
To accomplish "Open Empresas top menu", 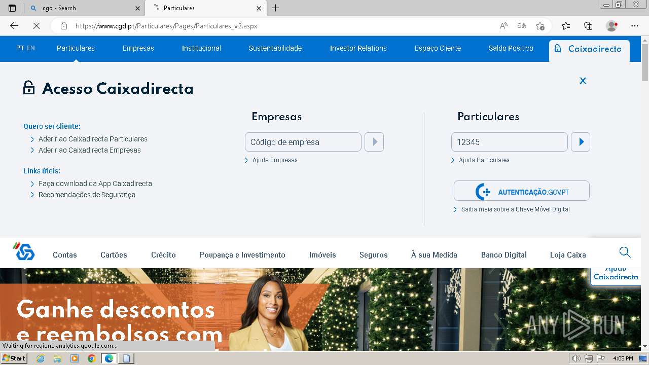I will [138, 48].
